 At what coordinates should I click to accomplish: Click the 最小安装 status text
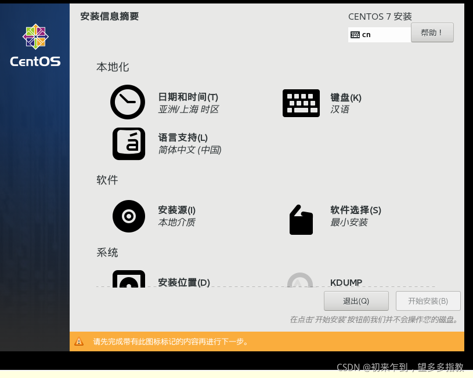click(x=349, y=222)
